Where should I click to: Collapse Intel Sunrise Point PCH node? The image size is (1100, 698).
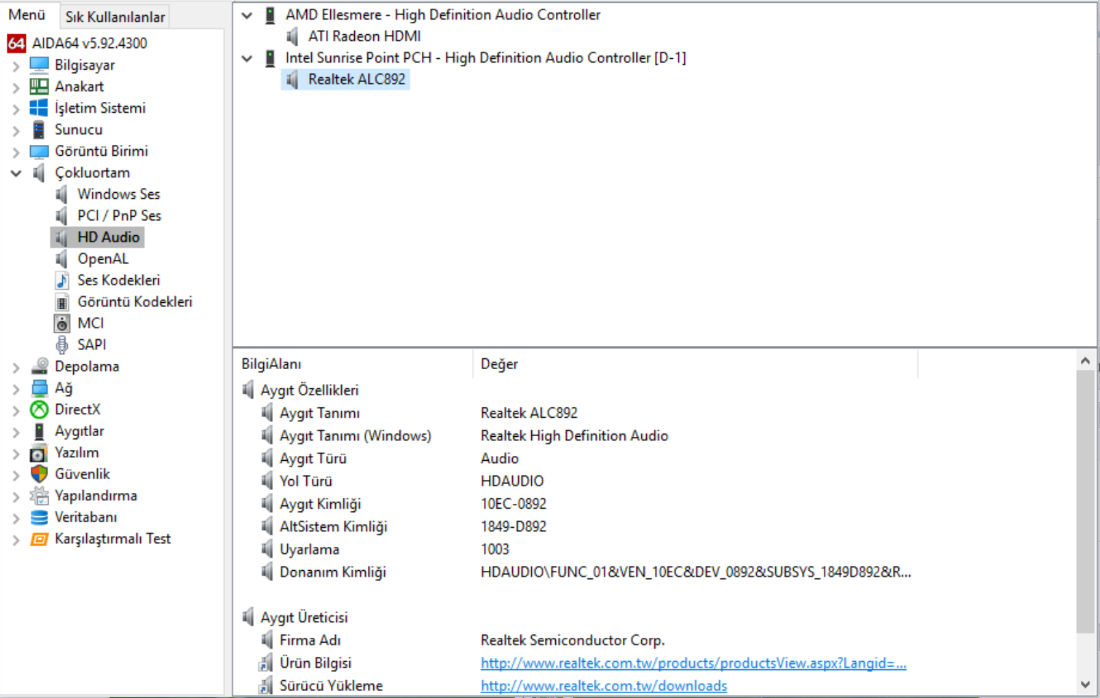[247, 58]
